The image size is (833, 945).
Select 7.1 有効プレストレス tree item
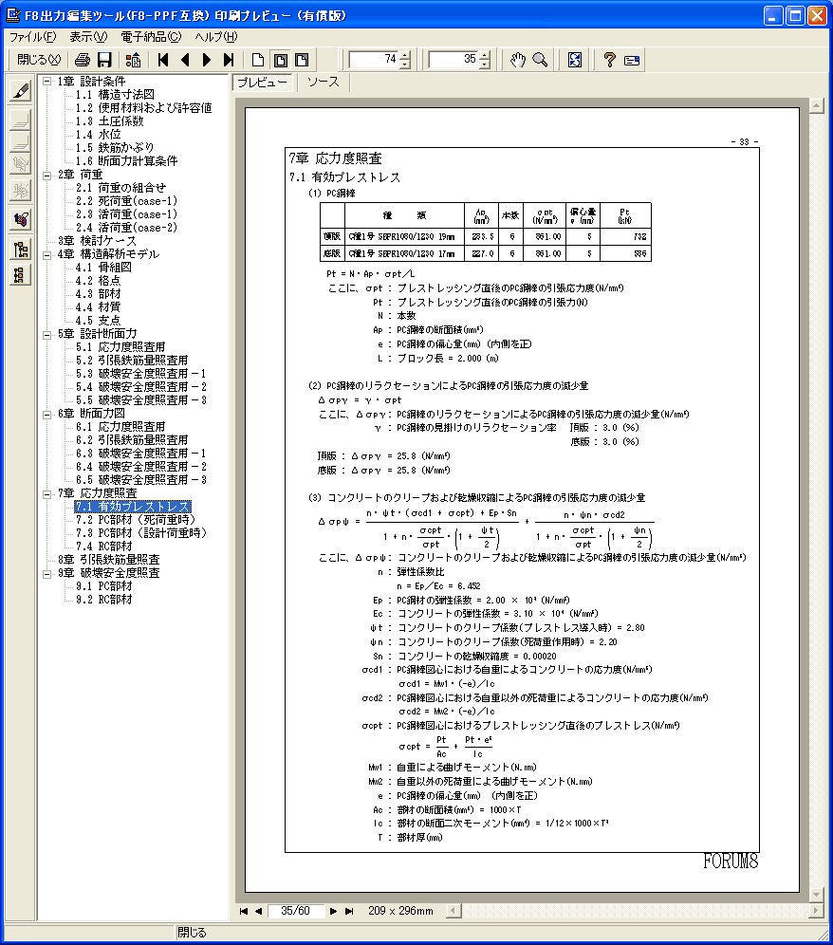coord(133,507)
